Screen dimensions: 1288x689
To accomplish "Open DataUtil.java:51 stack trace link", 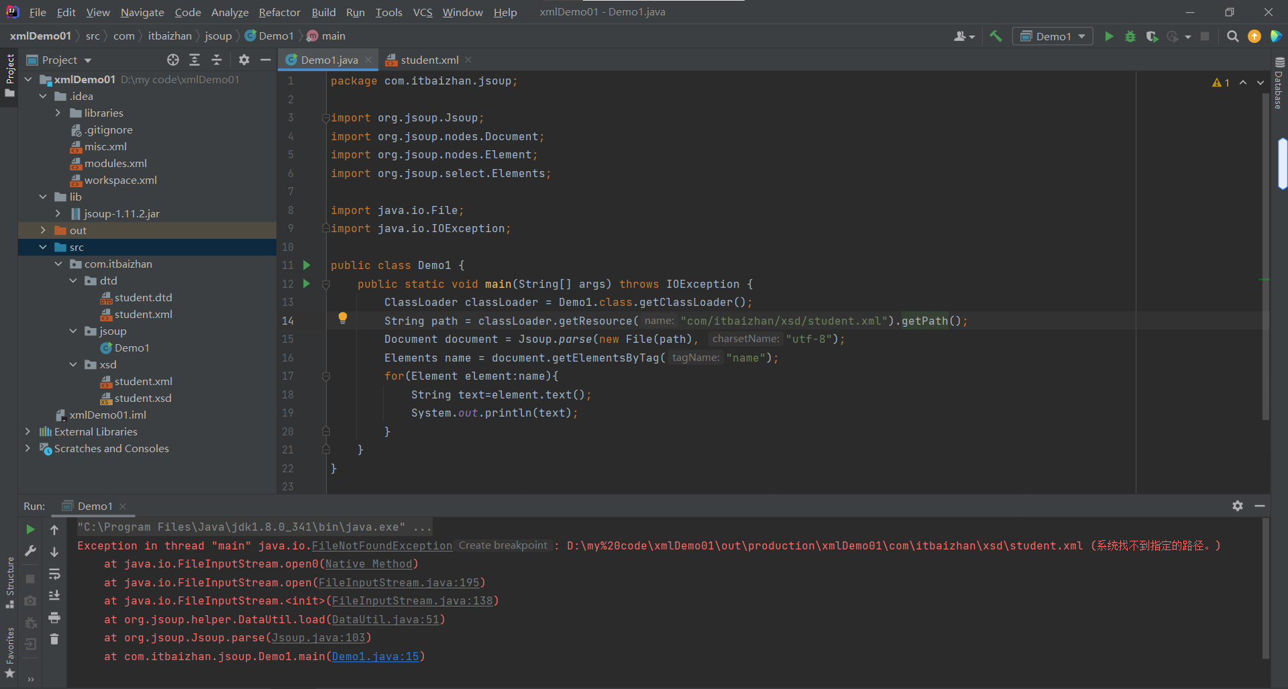I will (x=385, y=619).
